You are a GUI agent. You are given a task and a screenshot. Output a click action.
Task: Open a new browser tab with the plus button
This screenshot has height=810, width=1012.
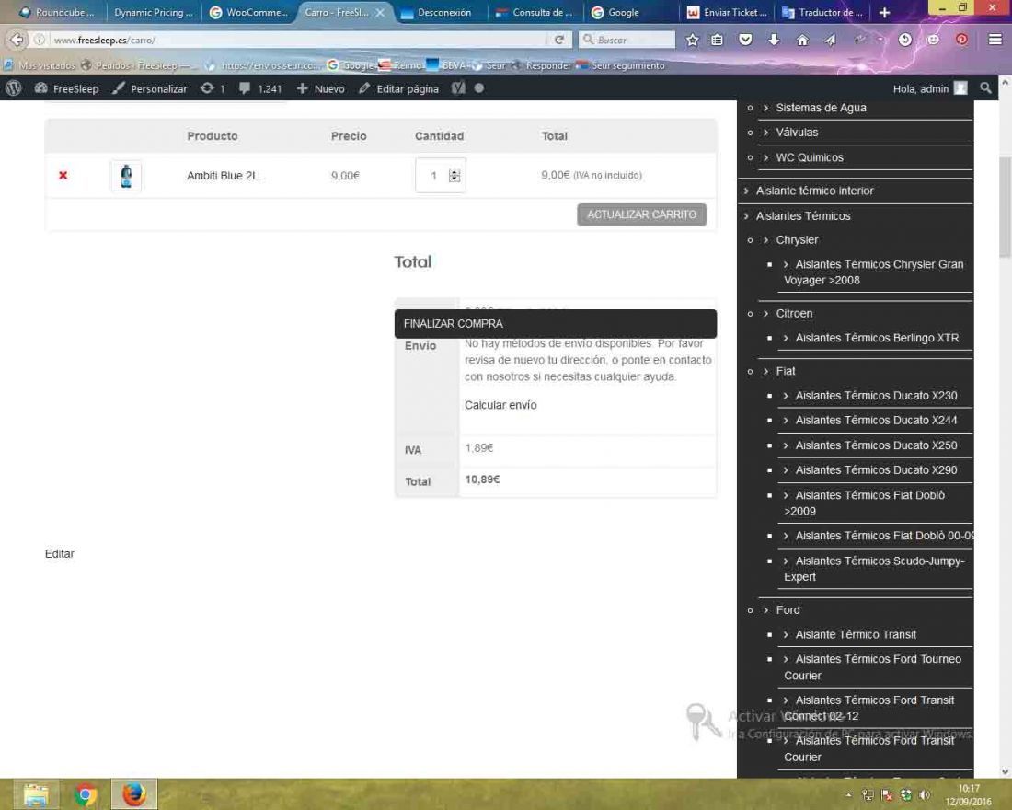point(884,12)
